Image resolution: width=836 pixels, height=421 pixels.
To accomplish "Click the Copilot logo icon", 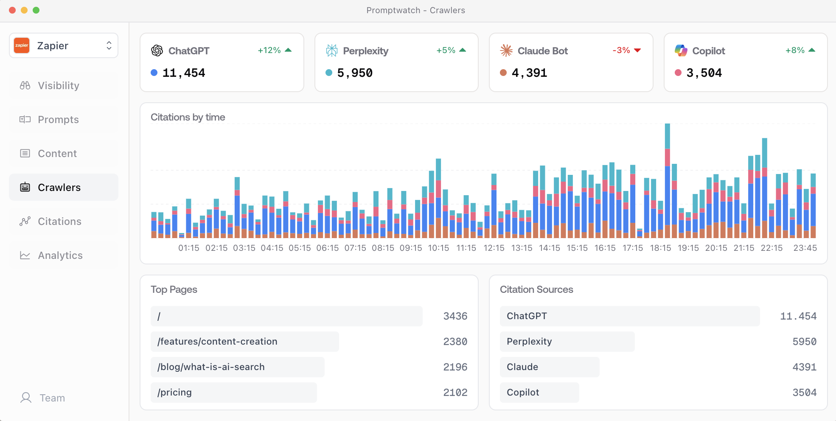I will (681, 51).
